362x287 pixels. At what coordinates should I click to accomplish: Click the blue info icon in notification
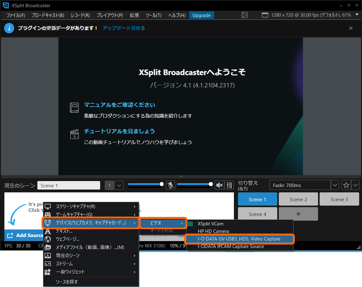pyautogui.click(x=9, y=28)
